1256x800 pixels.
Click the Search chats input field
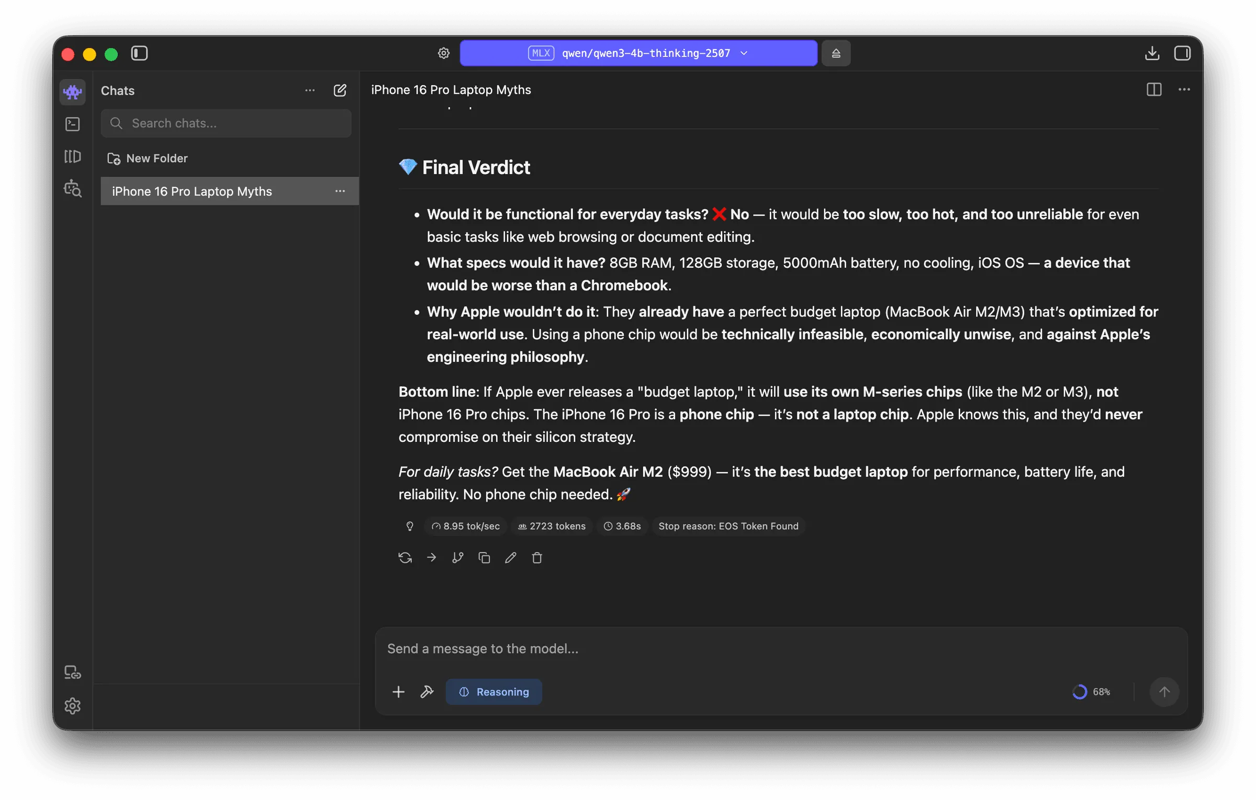[x=226, y=123]
